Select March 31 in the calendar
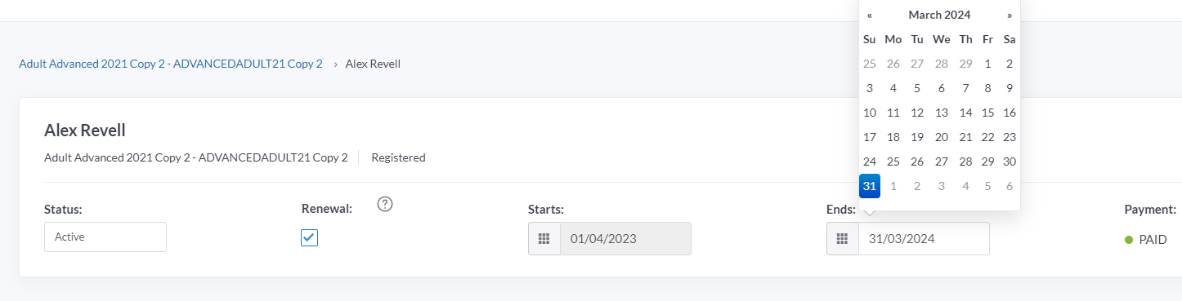 click(870, 186)
